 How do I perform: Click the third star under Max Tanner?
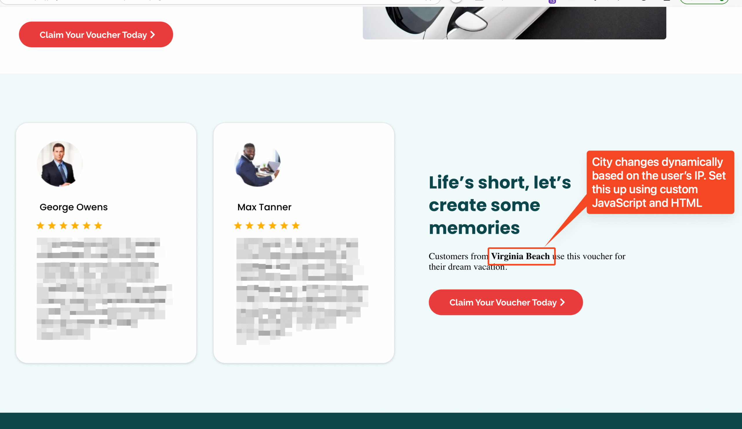point(261,226)
